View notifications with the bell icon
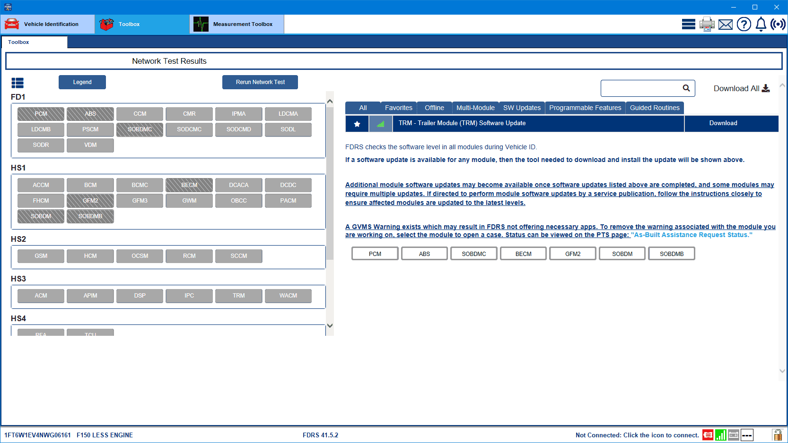The image size is (788, 443). 761,24
